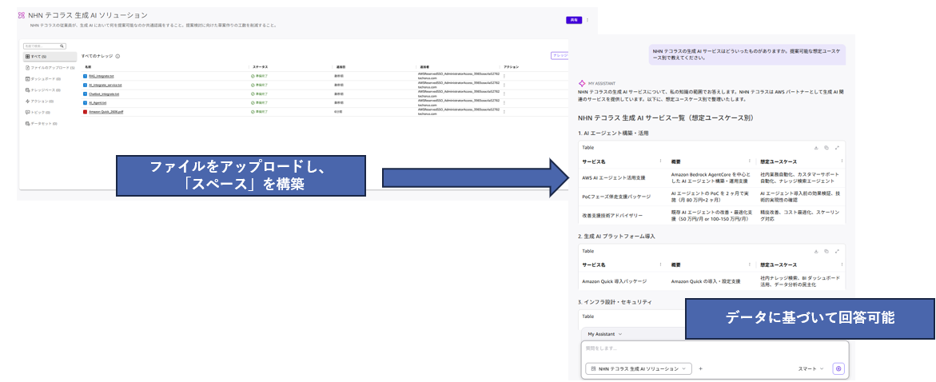This screenshot has width=936, height=382.
Task: Open 概要 column menu in first table
Action: coord(749,161)
